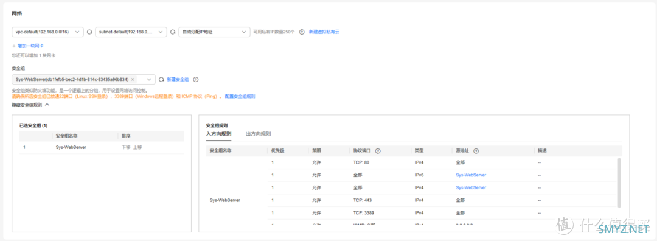Open the 自动分配IP地址 dropdown
Screen dimensions: 657x241
[x=215, y=32]
